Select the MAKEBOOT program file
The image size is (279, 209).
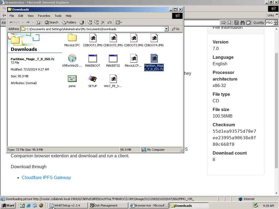pos(93,61)
